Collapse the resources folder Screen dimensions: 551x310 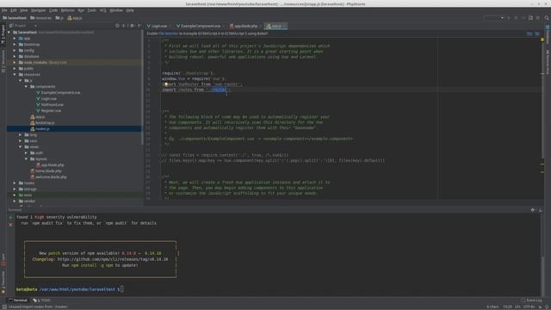(15, 75)
